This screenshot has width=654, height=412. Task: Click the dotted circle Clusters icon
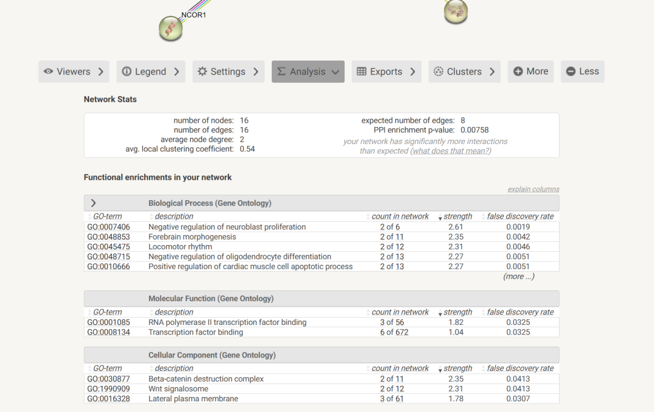tap(438, 71)
